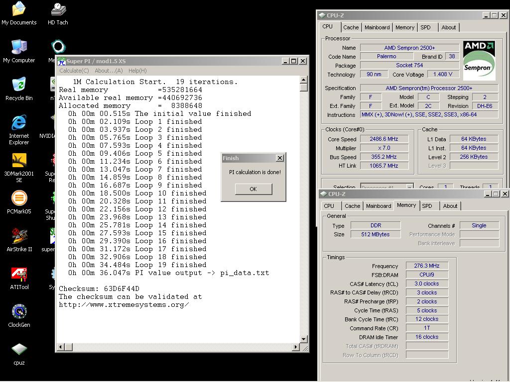This screenshot has height=382, width=510.
Task: Maximize the Super PI window
Action: click(294, 61)
